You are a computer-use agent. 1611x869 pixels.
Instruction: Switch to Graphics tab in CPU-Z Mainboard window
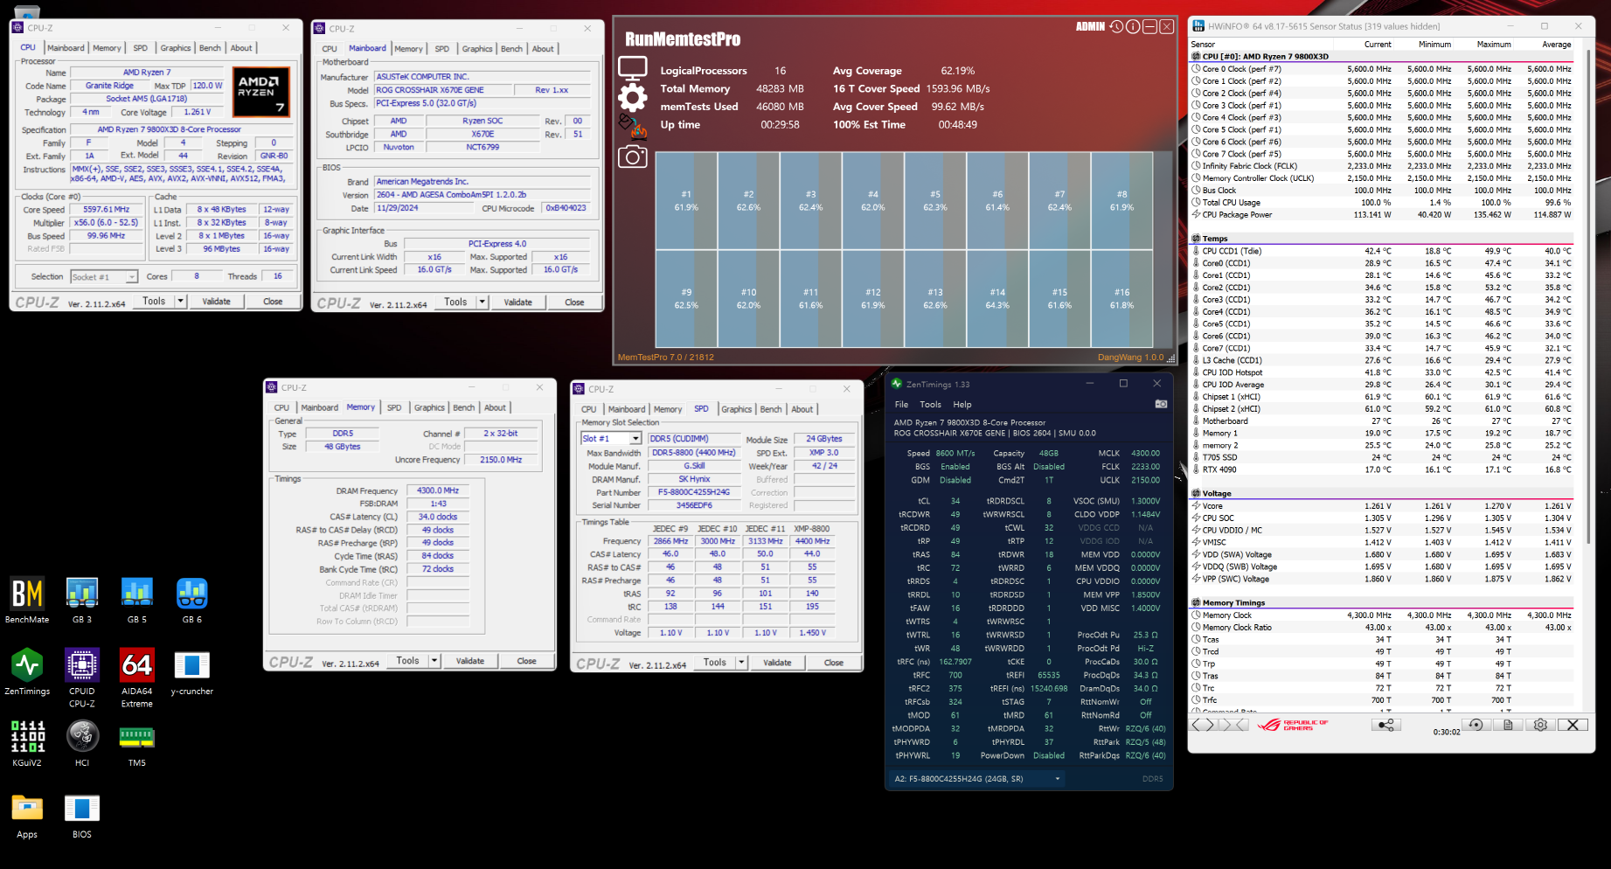click(476, 49)
